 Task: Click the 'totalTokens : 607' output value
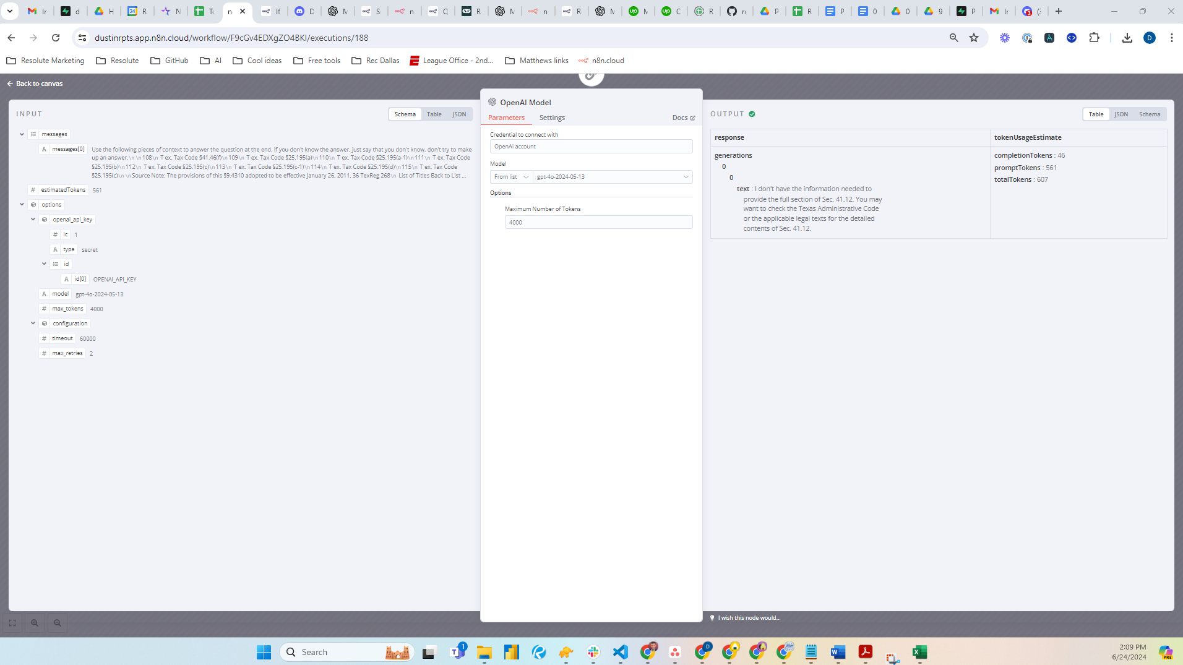[1021, 179]
